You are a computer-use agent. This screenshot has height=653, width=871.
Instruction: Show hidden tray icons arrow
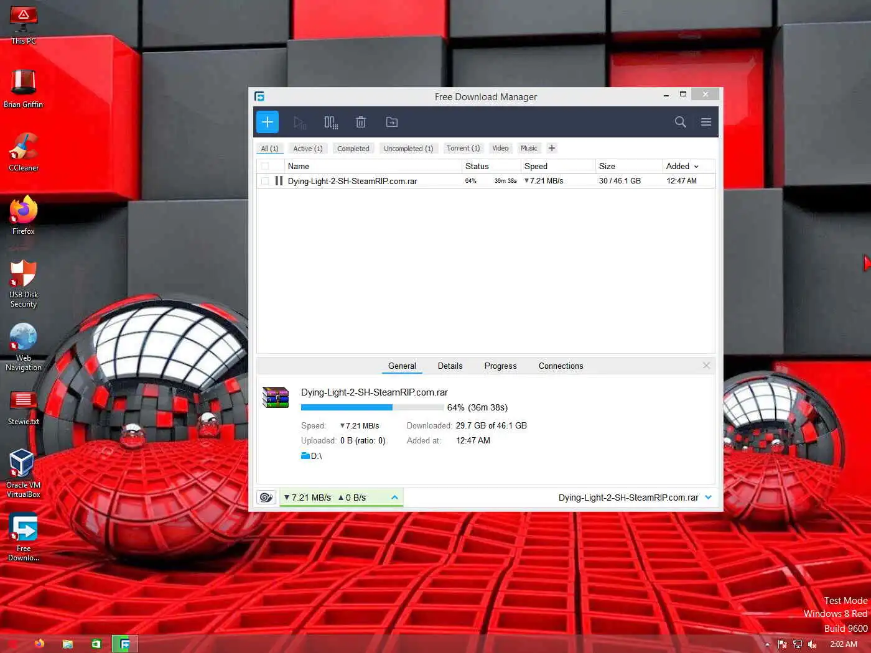767,644
